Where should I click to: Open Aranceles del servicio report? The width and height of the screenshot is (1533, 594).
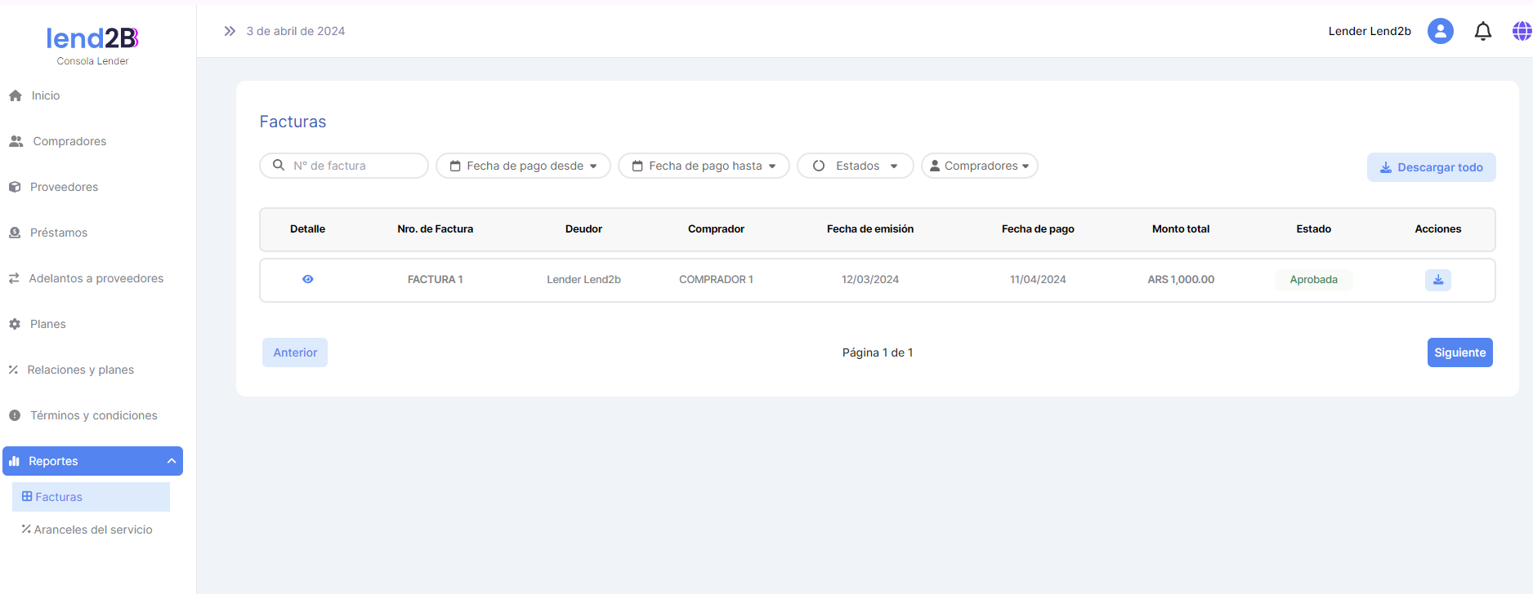click(92, 530)
